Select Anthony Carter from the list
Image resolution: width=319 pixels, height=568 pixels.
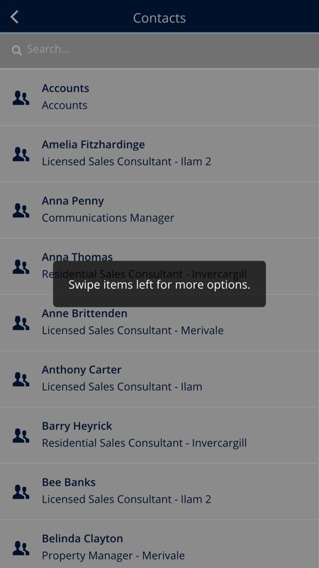[159, 378]
